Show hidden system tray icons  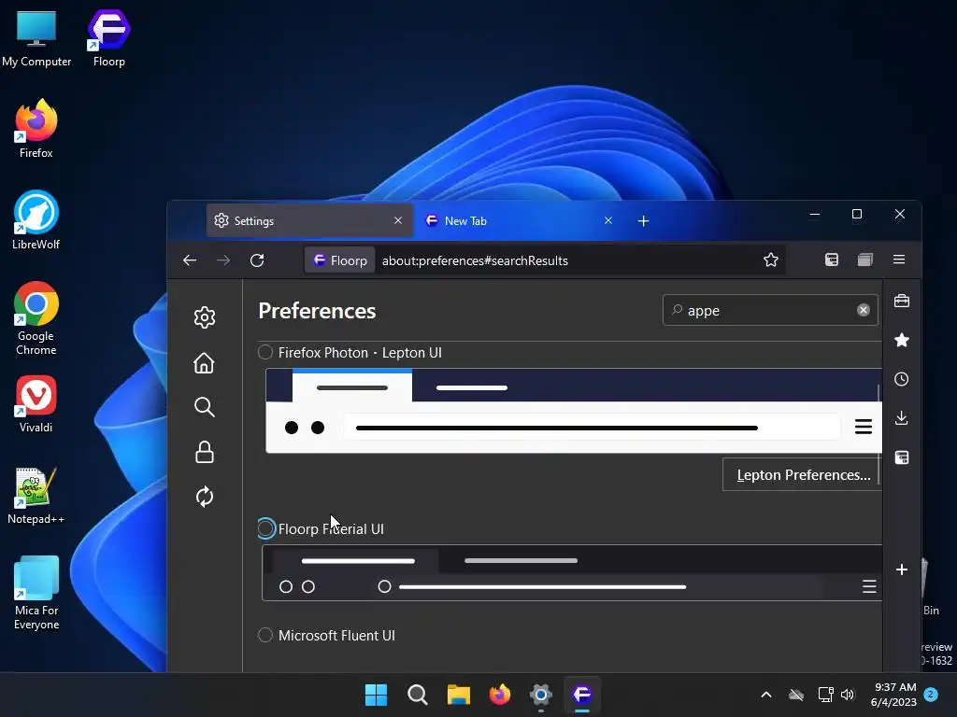tap(766, 695)
